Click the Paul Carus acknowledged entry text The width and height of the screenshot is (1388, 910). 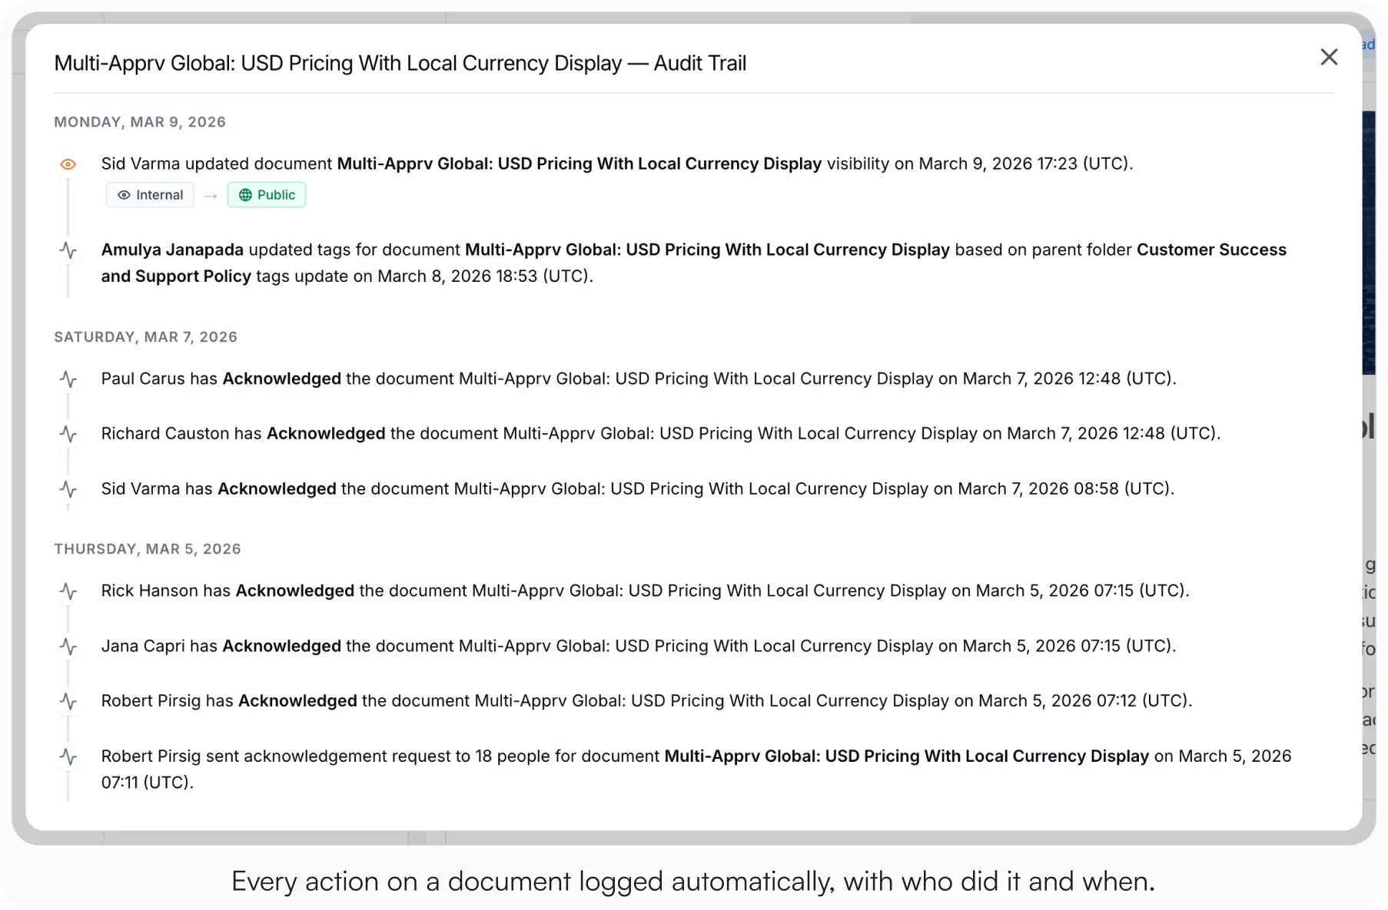639,379
